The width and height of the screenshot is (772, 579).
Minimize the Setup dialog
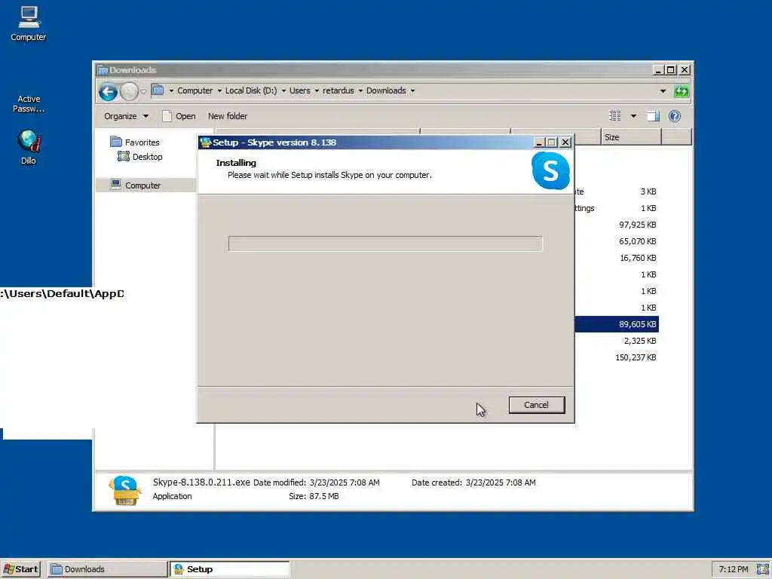click(538, 142)
